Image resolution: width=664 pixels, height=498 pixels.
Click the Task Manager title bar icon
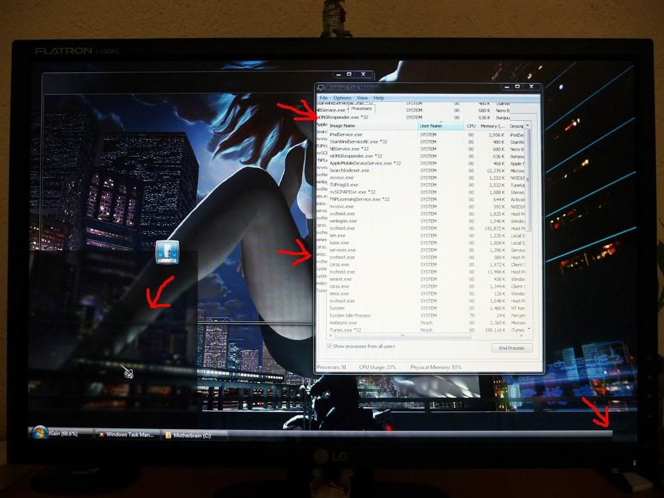pyautogui.click(x=321, y=88)
